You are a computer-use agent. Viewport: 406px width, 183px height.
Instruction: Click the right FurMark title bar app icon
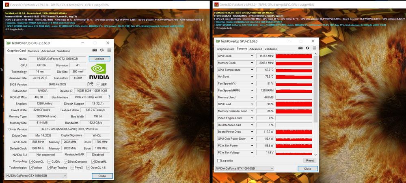pos(216,4)
